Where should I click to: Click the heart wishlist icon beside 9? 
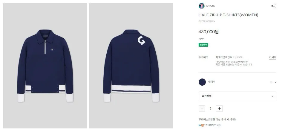[x=200, y=39]
